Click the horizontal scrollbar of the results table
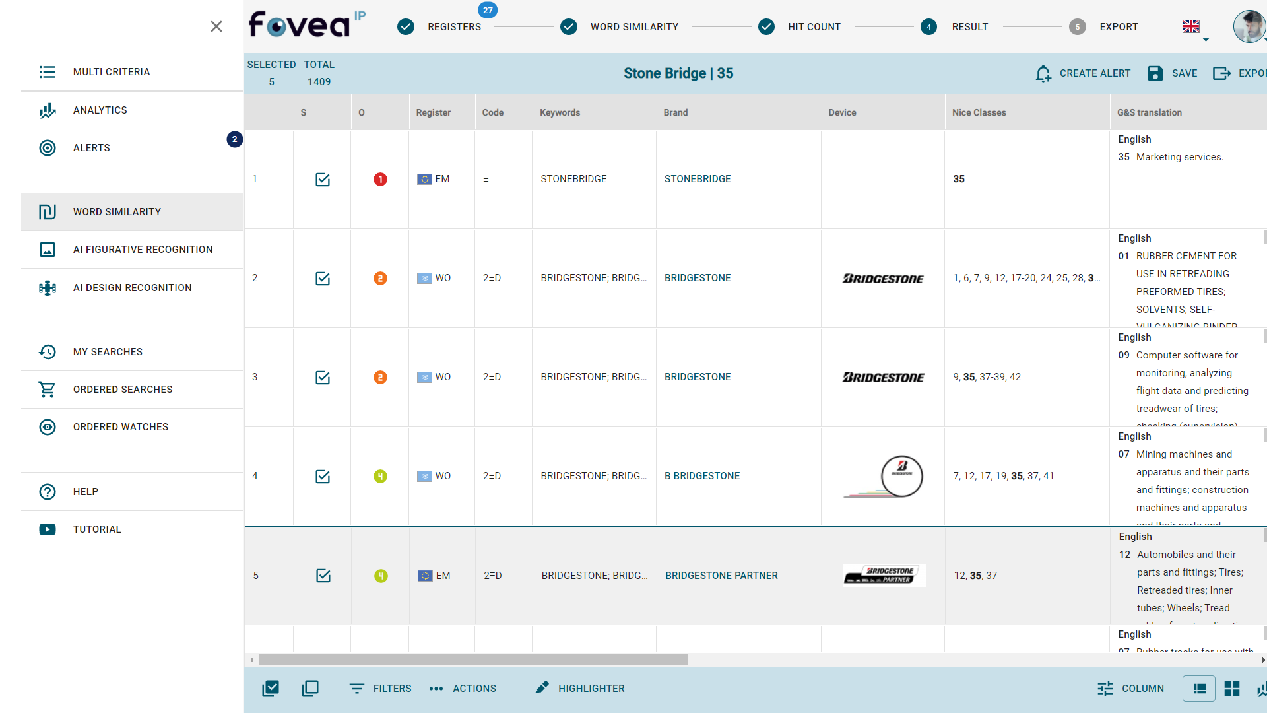Image resolution: width=1267 pixels, height=713 pixels. click(472, 660)
